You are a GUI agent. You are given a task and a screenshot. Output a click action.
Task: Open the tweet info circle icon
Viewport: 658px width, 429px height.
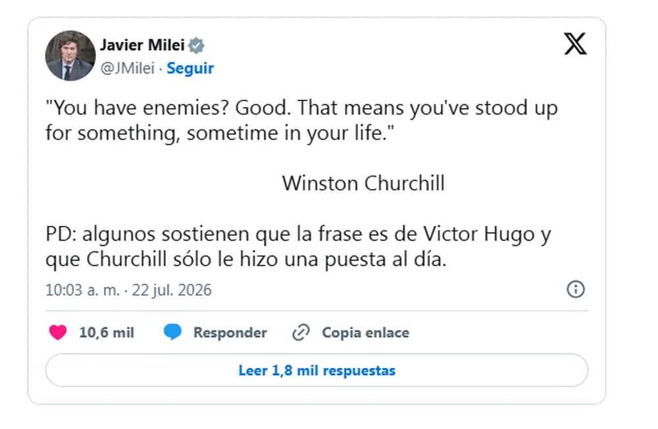575,289
